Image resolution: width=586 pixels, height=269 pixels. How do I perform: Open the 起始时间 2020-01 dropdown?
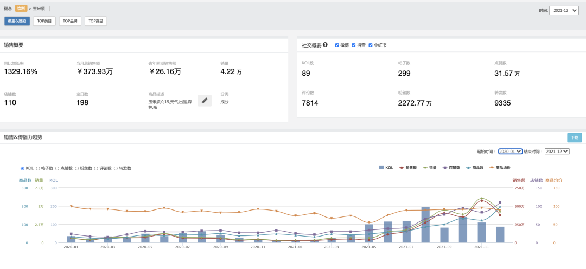pyautogui.click(x=510, y=151)
